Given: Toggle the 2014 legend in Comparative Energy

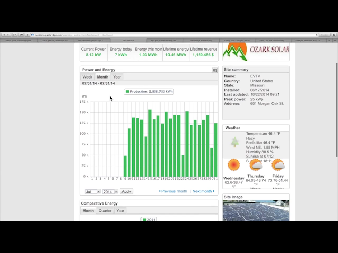Looking at the screenshot, I should [x=149, y=219].
